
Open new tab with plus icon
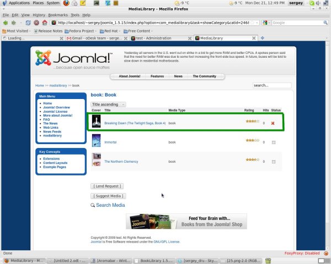[263, 38]
